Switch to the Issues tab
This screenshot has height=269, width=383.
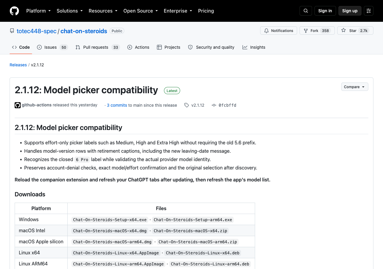coord(52,47)
